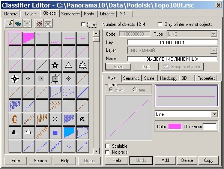Toggle the Scalable checkbox
Screen dimensions: 224x169
[x=107, y=146]
